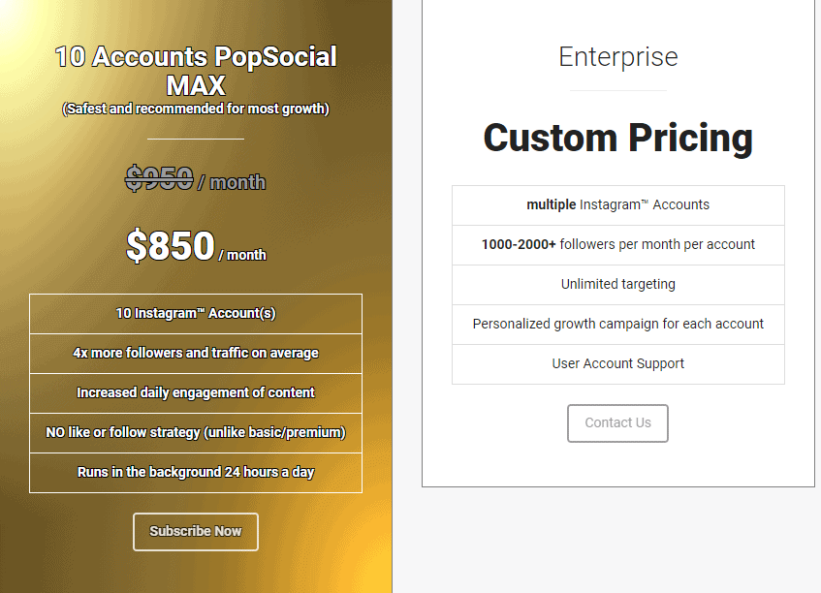
Task: Select Runs in the background 24 hours row
Action: (196, 473)
